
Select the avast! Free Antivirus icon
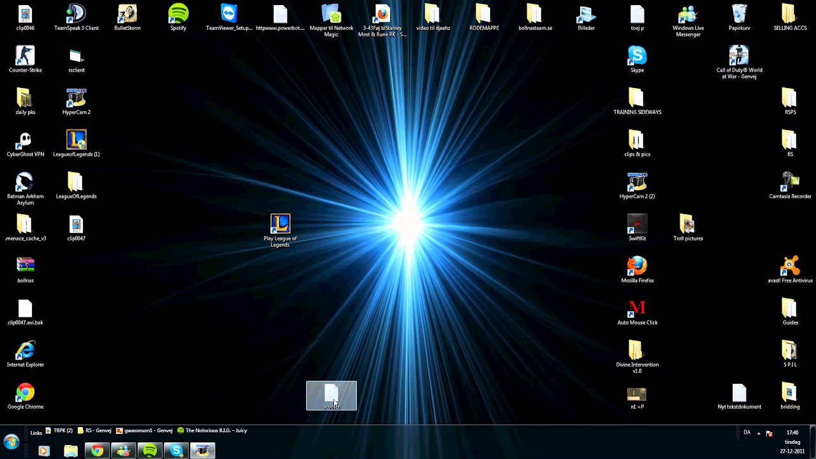[x=790, y=270]
